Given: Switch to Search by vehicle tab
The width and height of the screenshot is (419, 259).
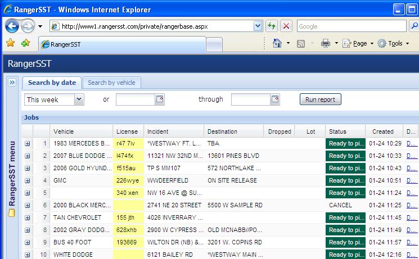Looking at the screenshot, I should tap(111, 83).
